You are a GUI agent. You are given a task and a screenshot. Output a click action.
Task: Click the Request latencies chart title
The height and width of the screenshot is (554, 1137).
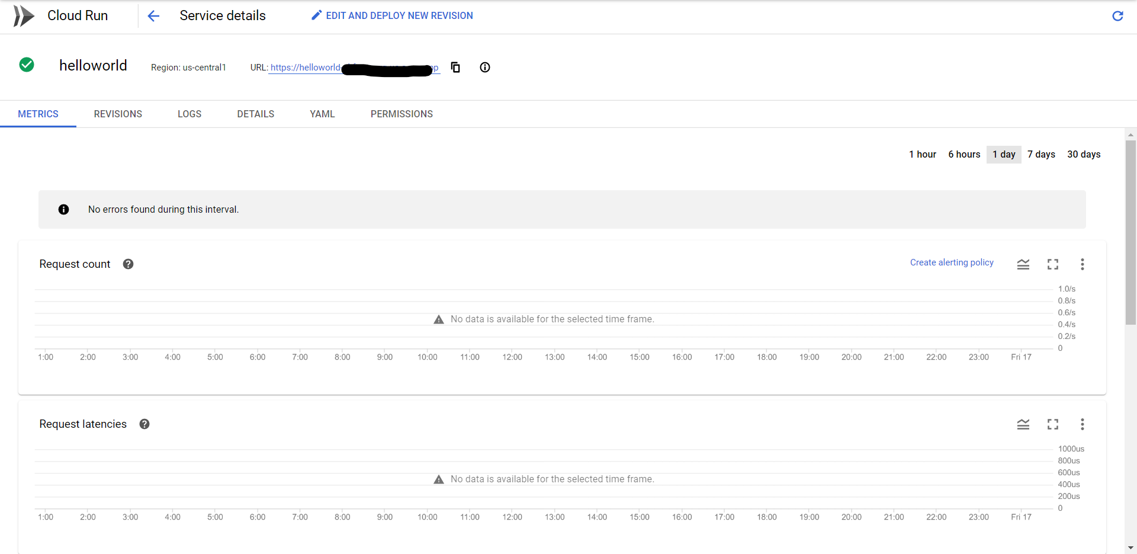coord(83,424)
